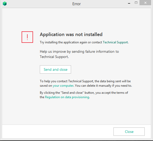153x141 pixels.
Task: Click the red exclamation mark error icon
Action: click(x=27, y=37)
